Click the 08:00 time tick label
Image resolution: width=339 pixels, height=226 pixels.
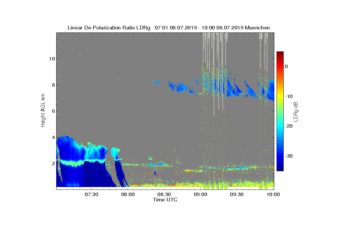click(128, 194)
